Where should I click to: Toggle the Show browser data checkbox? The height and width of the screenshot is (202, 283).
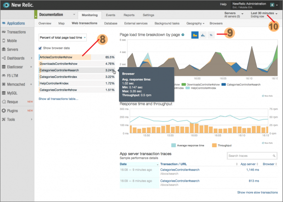tap(40, 48)
